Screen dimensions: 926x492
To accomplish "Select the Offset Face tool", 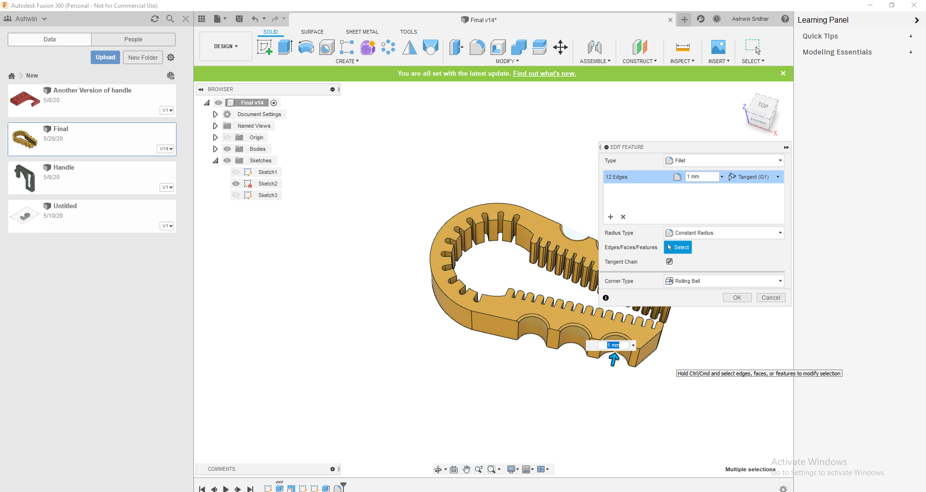I will coord(540,47).
